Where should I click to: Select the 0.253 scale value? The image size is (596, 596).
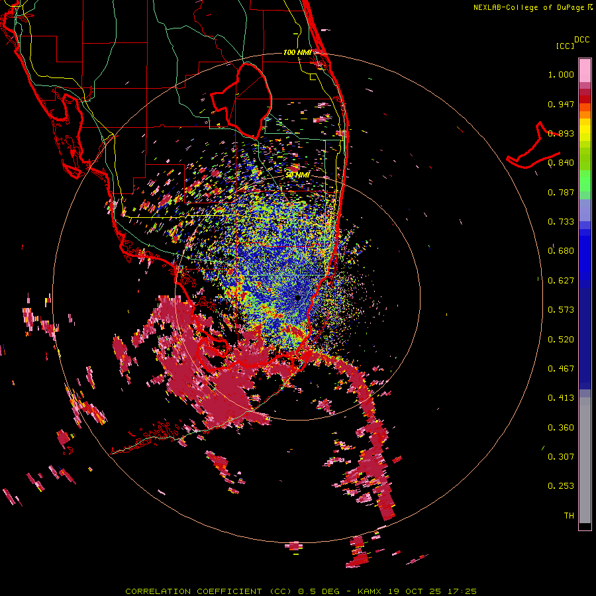tap(561, 486)
